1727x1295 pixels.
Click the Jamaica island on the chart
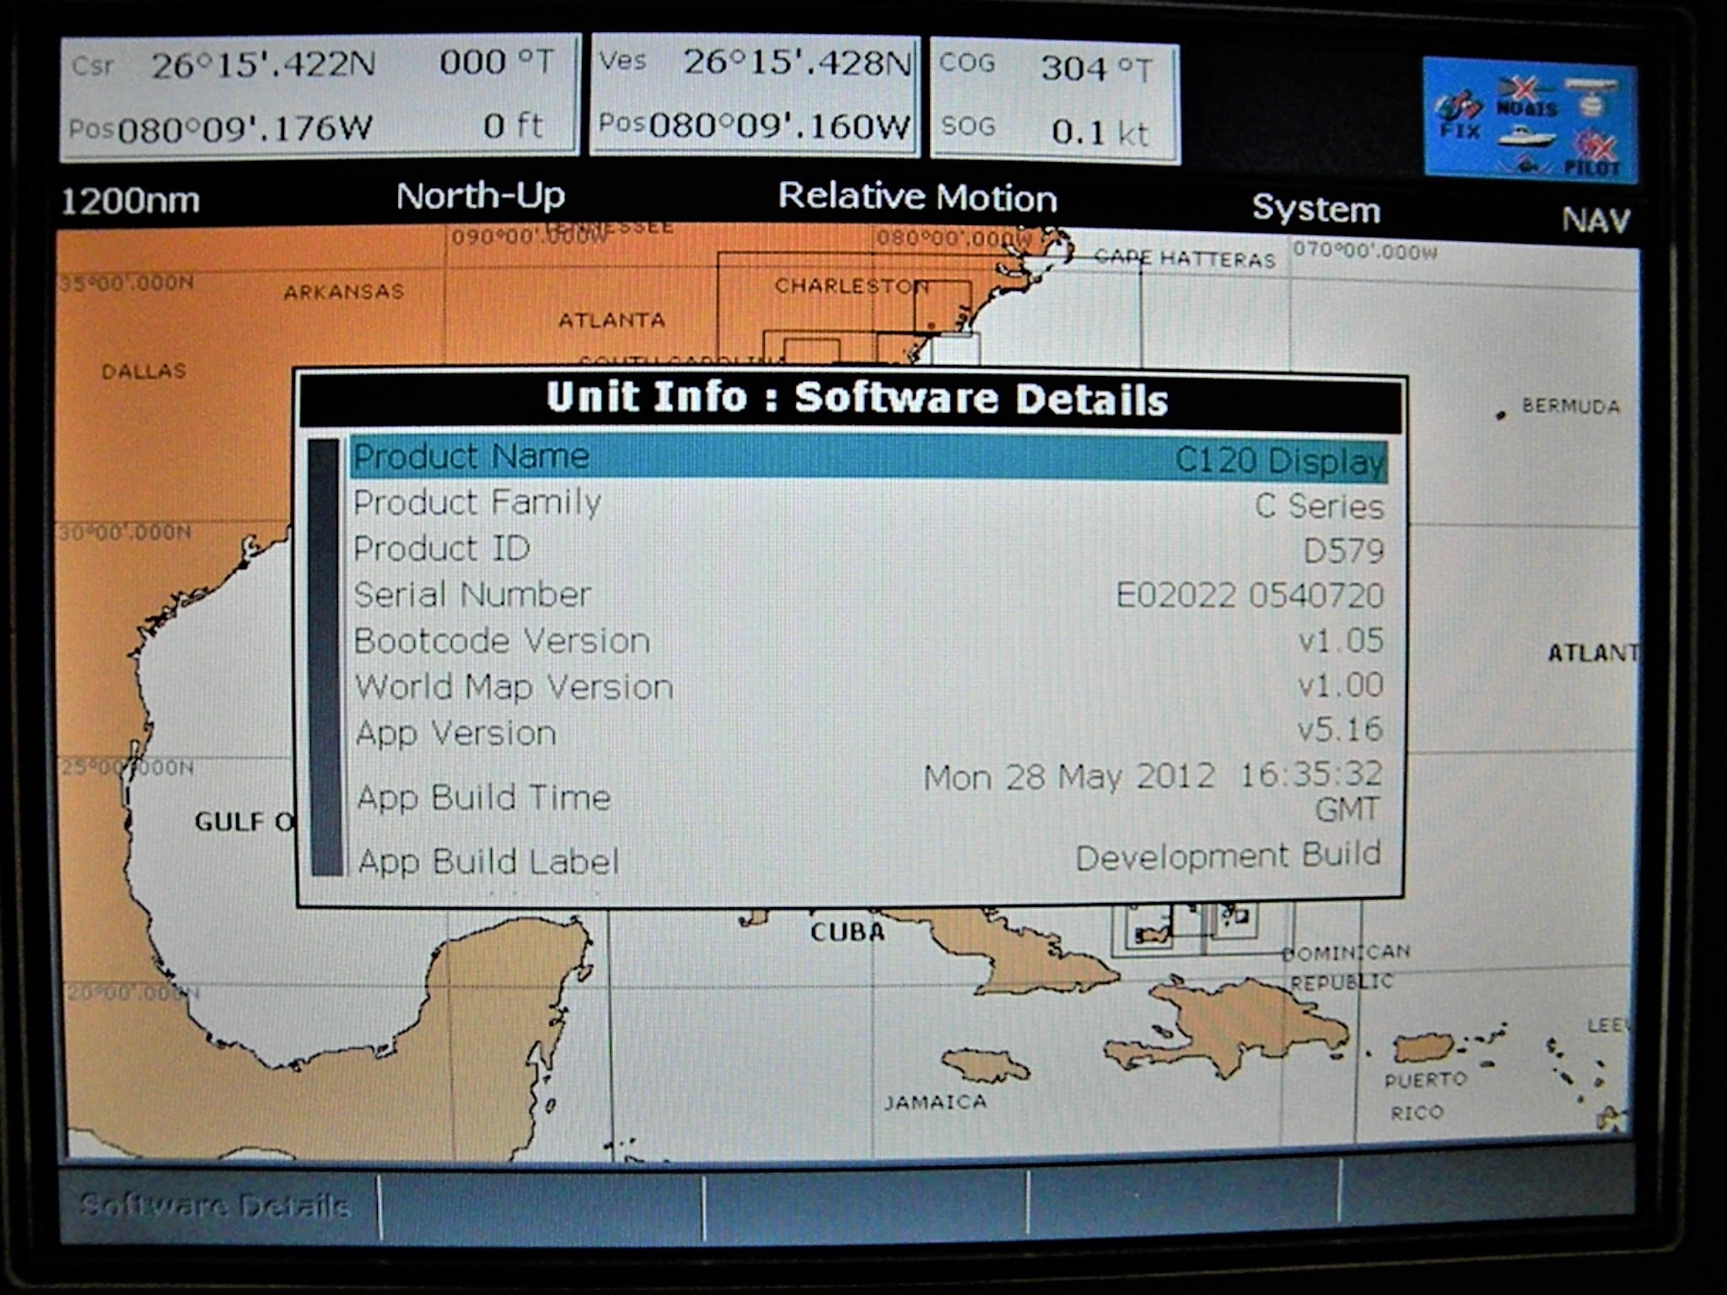point(983,1066)
